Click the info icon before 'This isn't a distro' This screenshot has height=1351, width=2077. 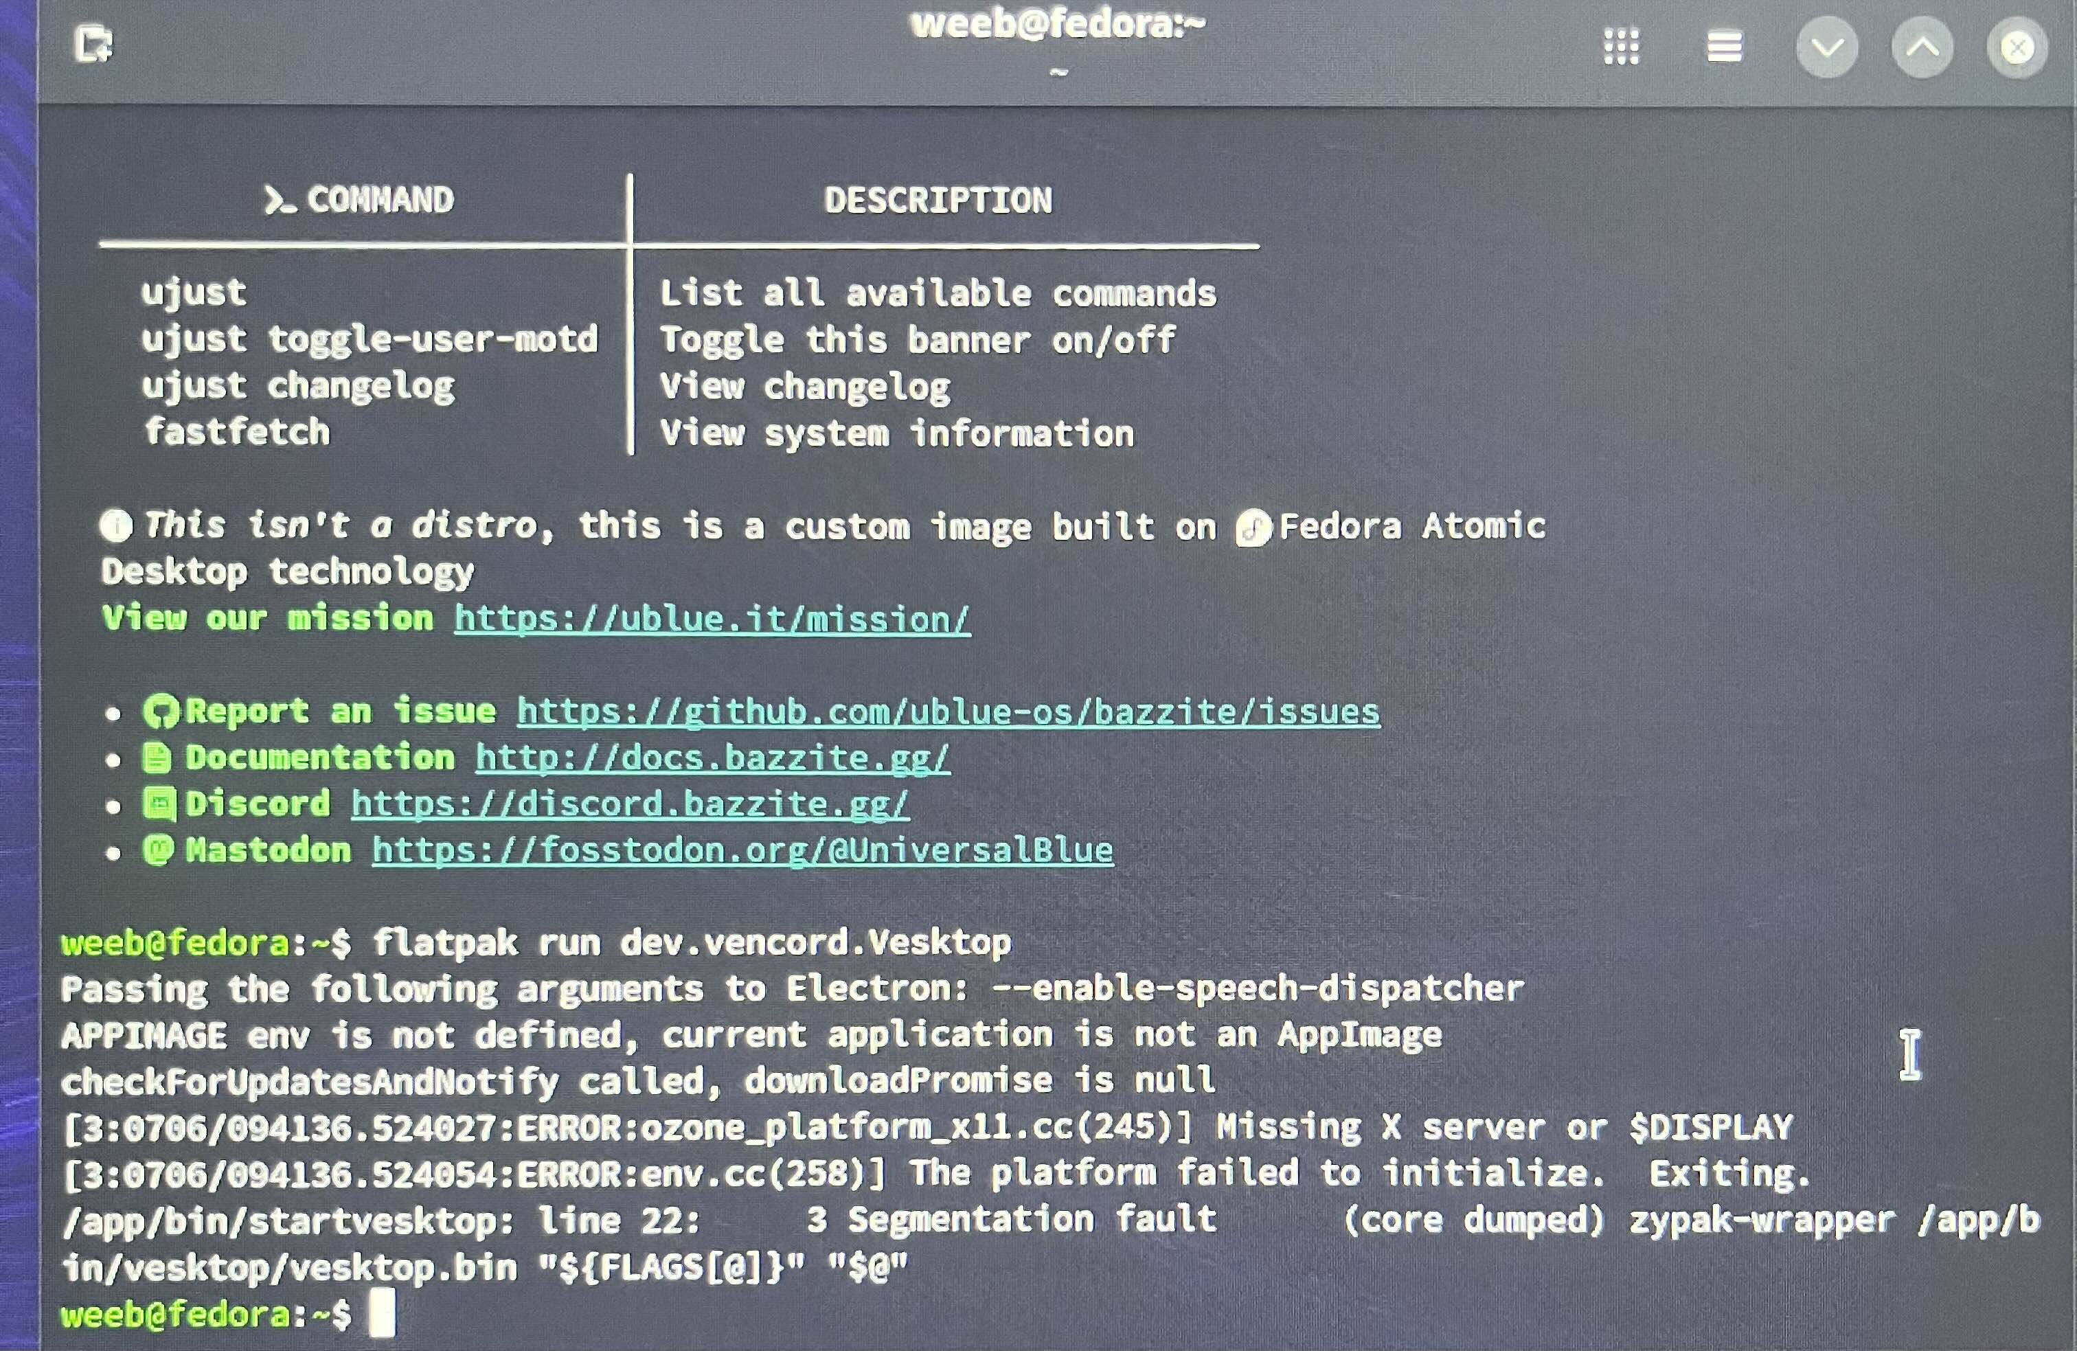[x=116, y=525]
